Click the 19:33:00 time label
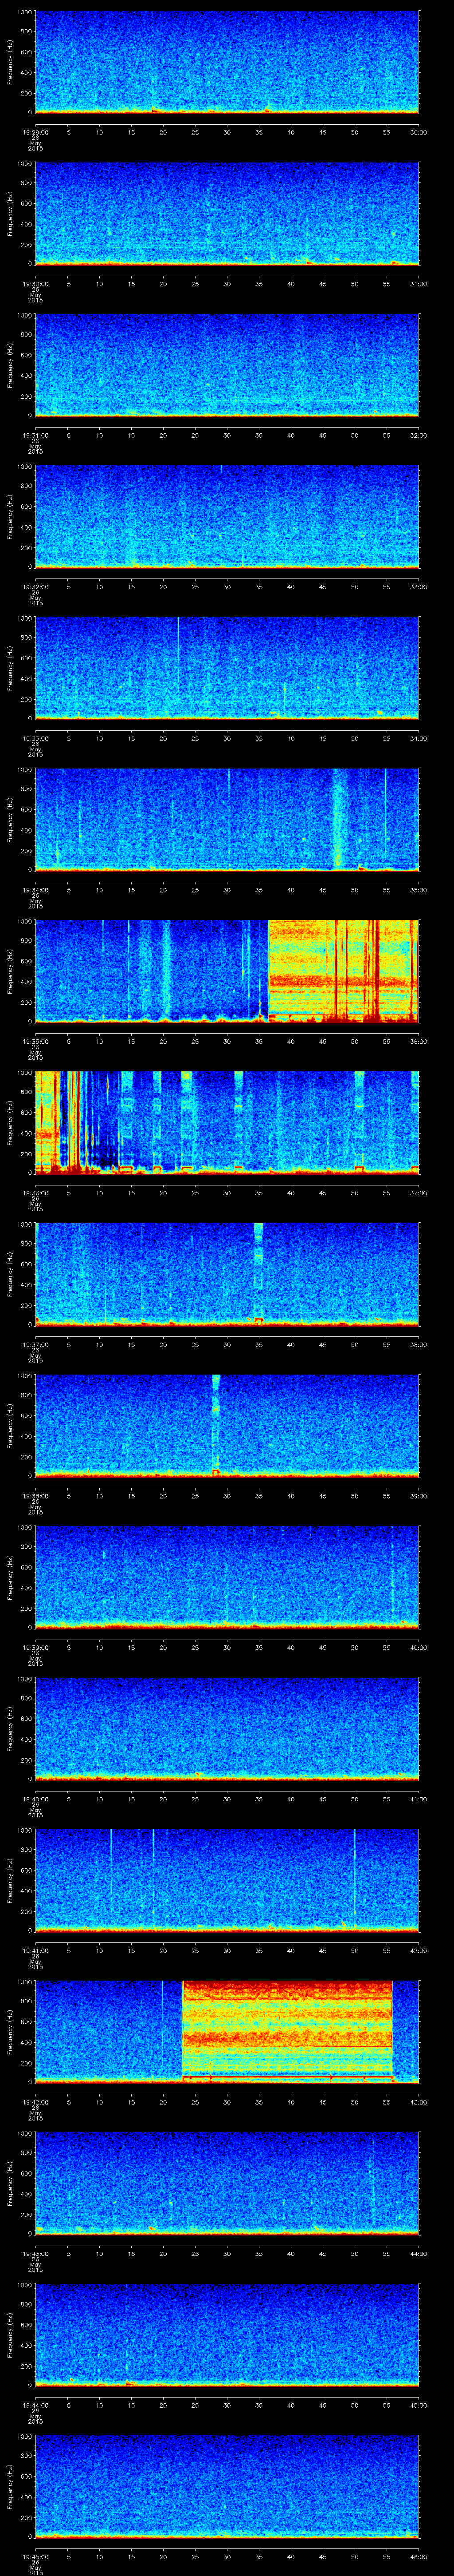The width and height of the screenshot is (454, 2576). [x=35, y=738]
